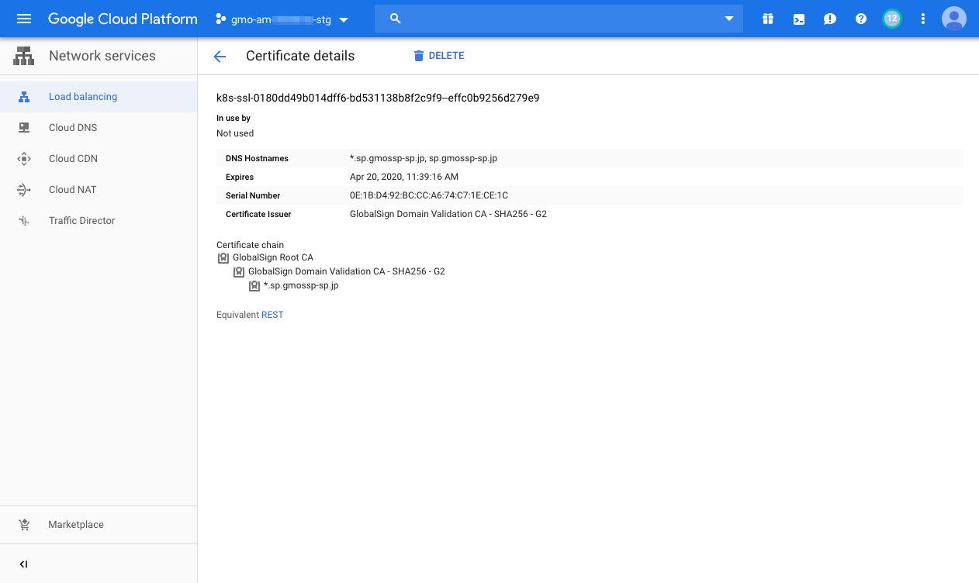The height and width of the screenshot is (583, 979).
Task: Delete this certificate
Action: [438, 56]
